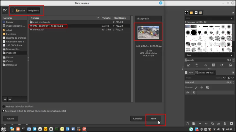Viewport: 236px width, 132px height.
Task: Toggle lock alpha channel checkerboard icon
Action: (207, 88)
